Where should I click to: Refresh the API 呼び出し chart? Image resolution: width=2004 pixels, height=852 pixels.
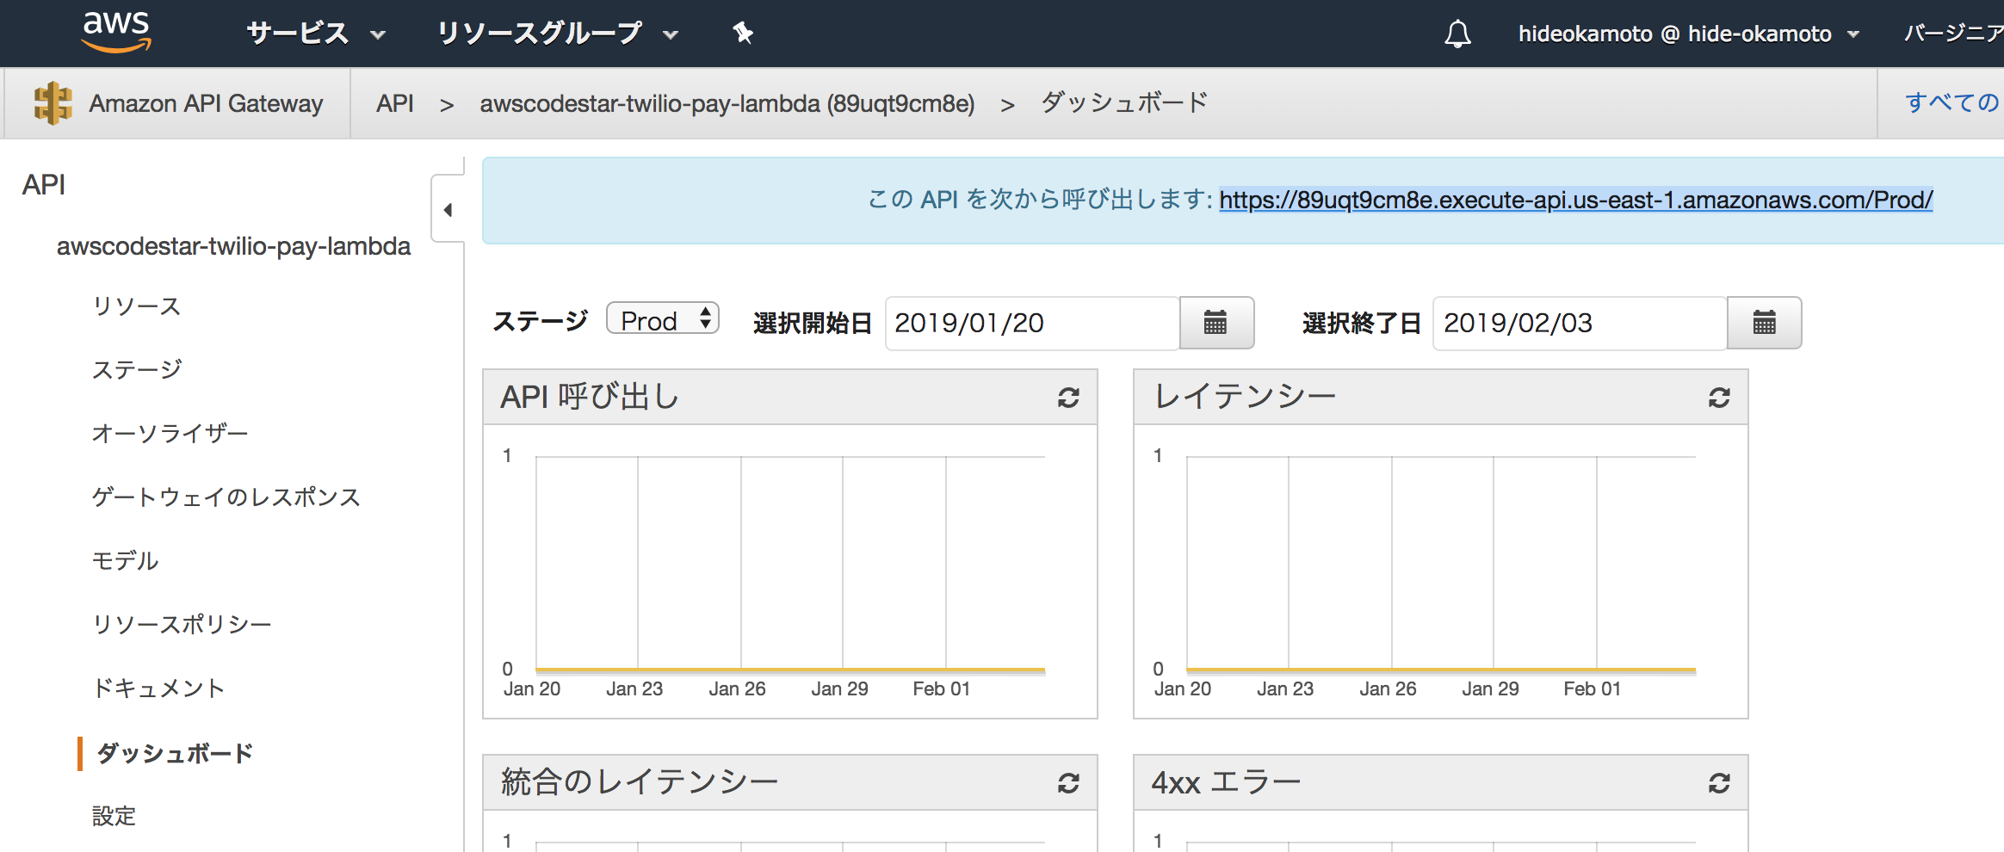[x=1068, y=398]
